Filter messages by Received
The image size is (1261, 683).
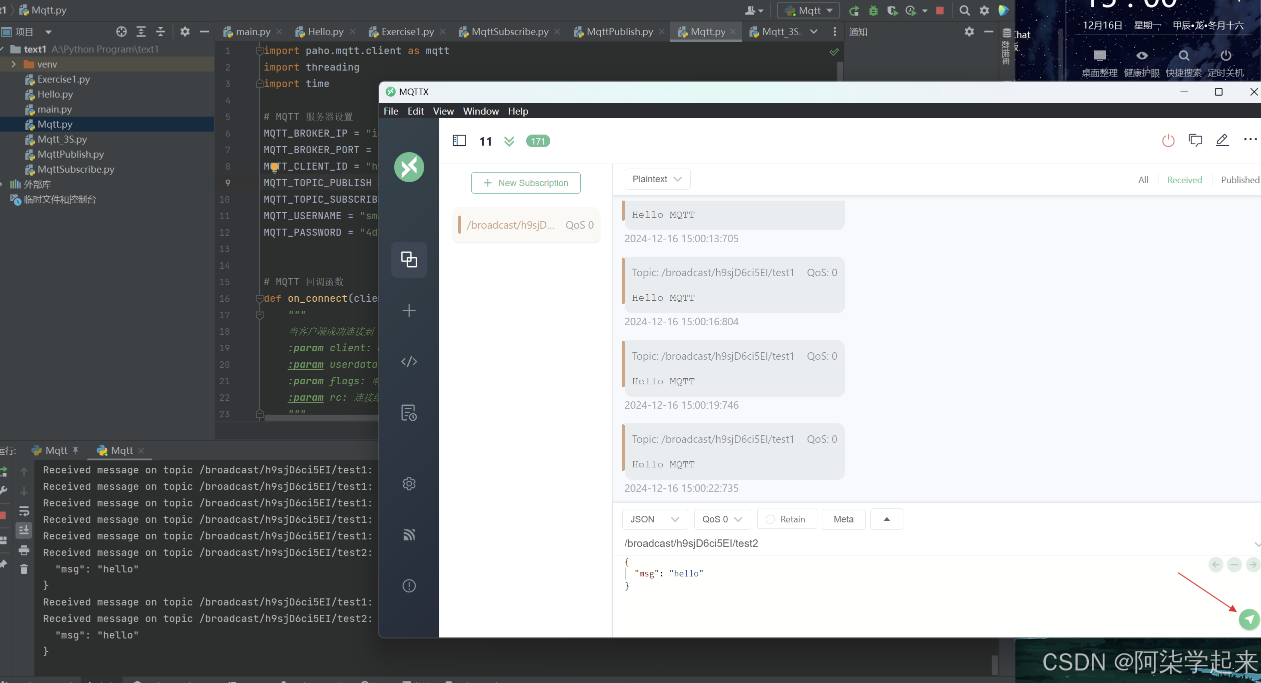[1184, 180]
